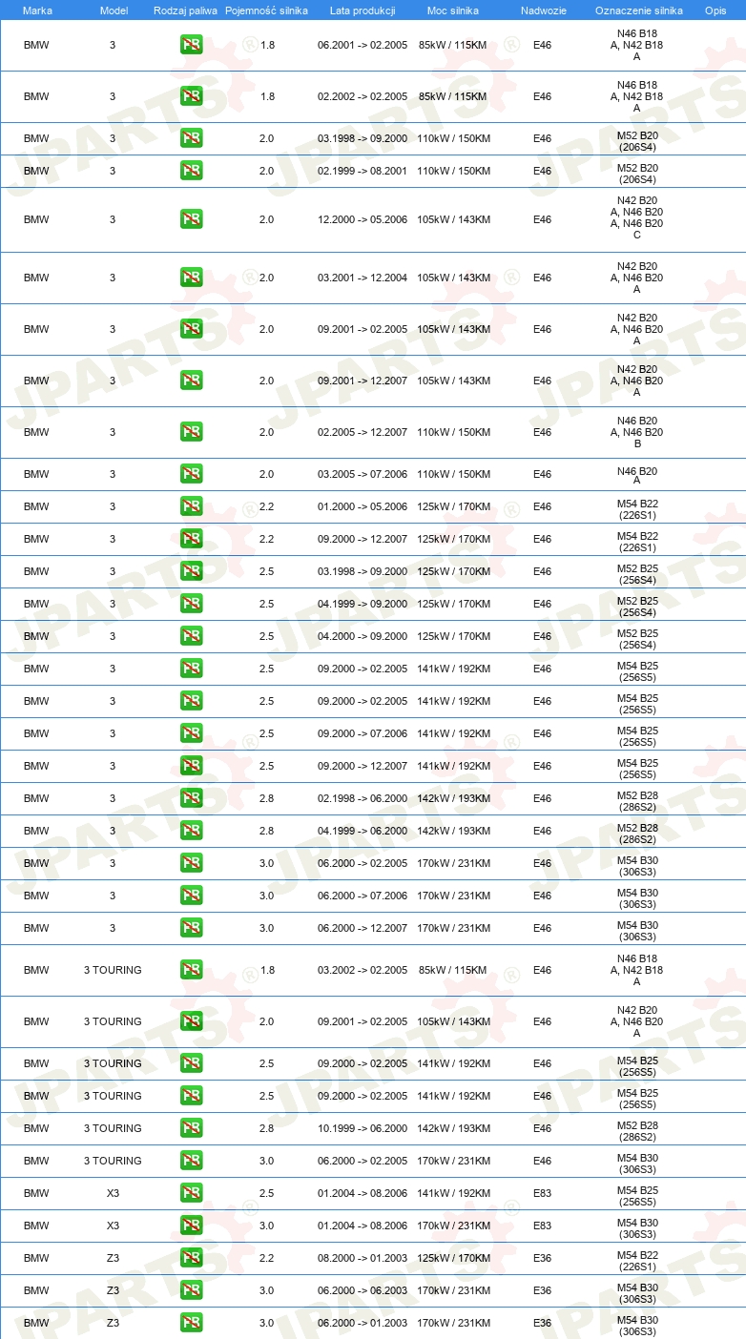Screen dimensions: 746x1339
Task: Click engine code in 12.2000 -> 05.2006 row
Action: [x=637, y=217]
